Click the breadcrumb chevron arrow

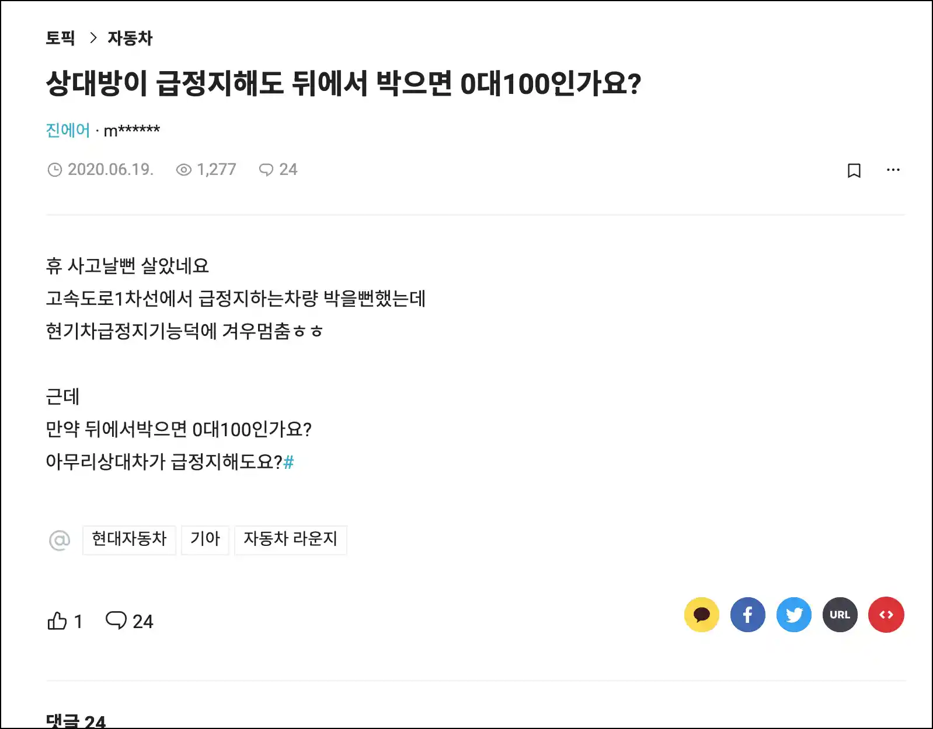tap(93, 38)
